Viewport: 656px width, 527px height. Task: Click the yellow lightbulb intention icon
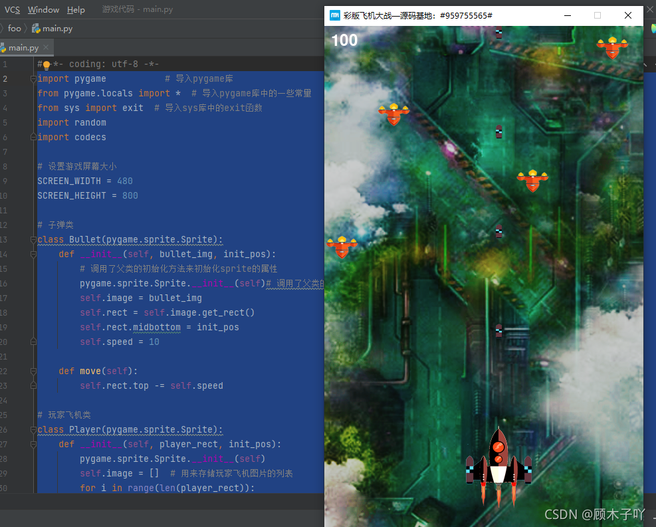[47, 64]
